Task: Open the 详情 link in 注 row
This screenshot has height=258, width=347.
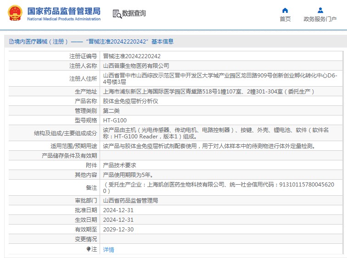Action: point(108,250)
